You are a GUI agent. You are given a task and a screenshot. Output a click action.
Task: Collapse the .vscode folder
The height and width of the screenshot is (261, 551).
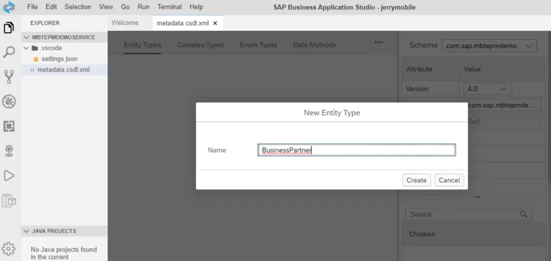point(27,48)
